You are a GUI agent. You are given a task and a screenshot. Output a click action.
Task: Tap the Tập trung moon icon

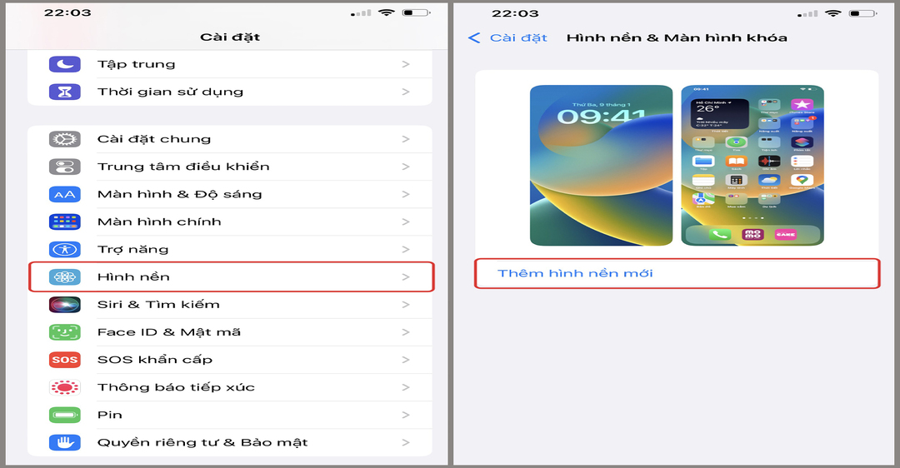[x=64, y=64]
